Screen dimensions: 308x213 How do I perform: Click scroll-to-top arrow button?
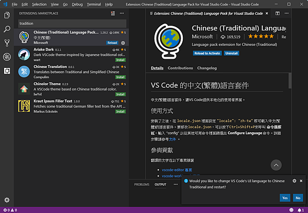(x=276, y=165)
